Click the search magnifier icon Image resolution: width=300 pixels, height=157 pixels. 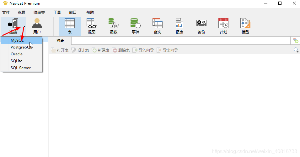tap(296, 50)
